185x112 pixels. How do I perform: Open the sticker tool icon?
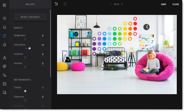pos(5,66)
